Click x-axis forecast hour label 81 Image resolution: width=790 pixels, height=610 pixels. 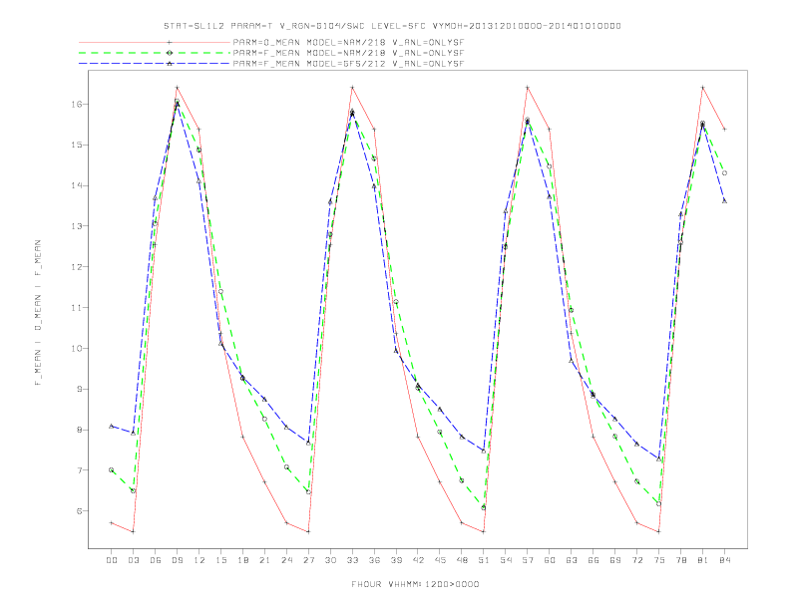coord(703,560)
